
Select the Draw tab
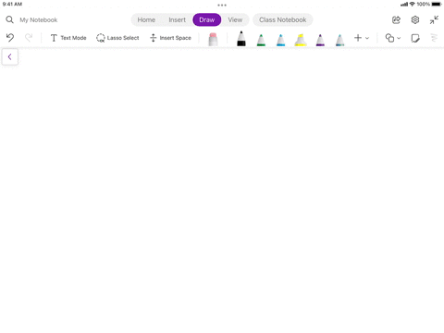pyautogui.click(x=207, y=19)
